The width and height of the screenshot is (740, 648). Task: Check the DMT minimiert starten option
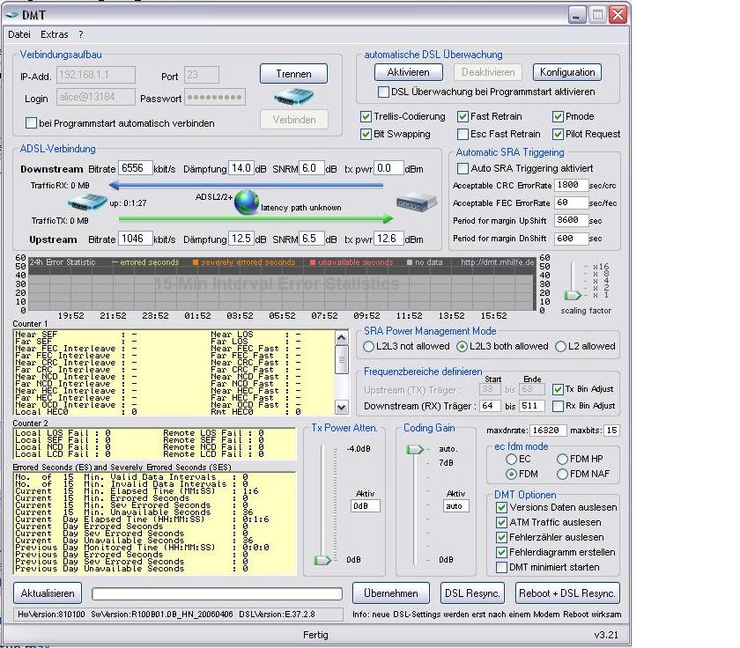(501, 567)
